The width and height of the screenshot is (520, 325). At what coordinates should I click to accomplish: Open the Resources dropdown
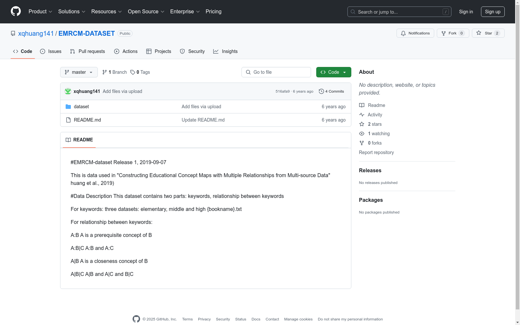pos(107,11)
